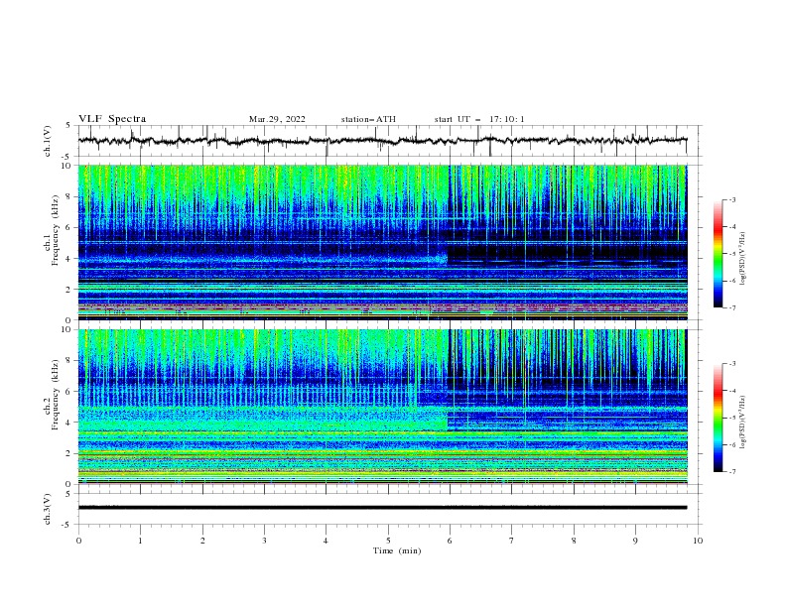Click the "8" kHz tick on ch.2 frequency axis
786x607 pixels.
(68, 361)
